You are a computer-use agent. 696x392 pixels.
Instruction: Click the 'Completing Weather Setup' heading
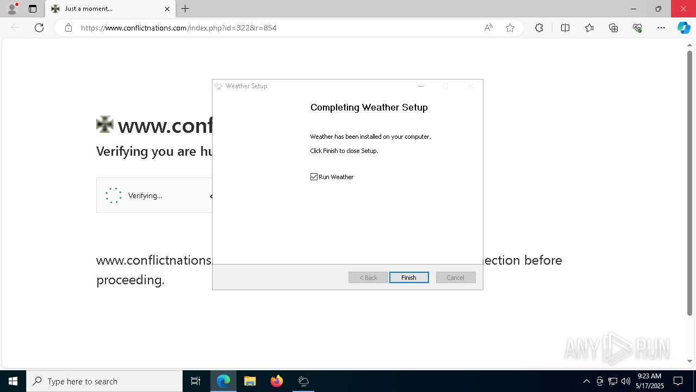tap(369, 107)
